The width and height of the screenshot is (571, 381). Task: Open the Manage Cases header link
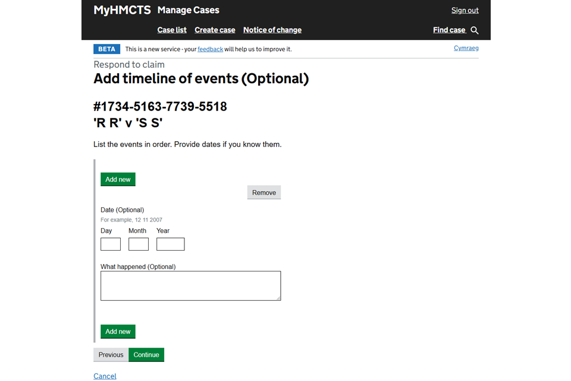(188, 10)
